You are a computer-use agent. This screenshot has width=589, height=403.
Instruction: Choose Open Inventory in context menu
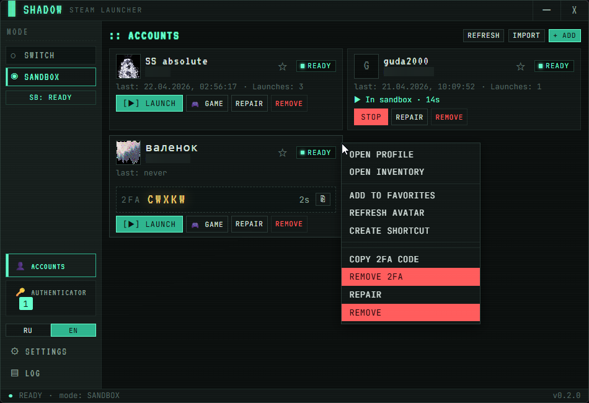410,172
